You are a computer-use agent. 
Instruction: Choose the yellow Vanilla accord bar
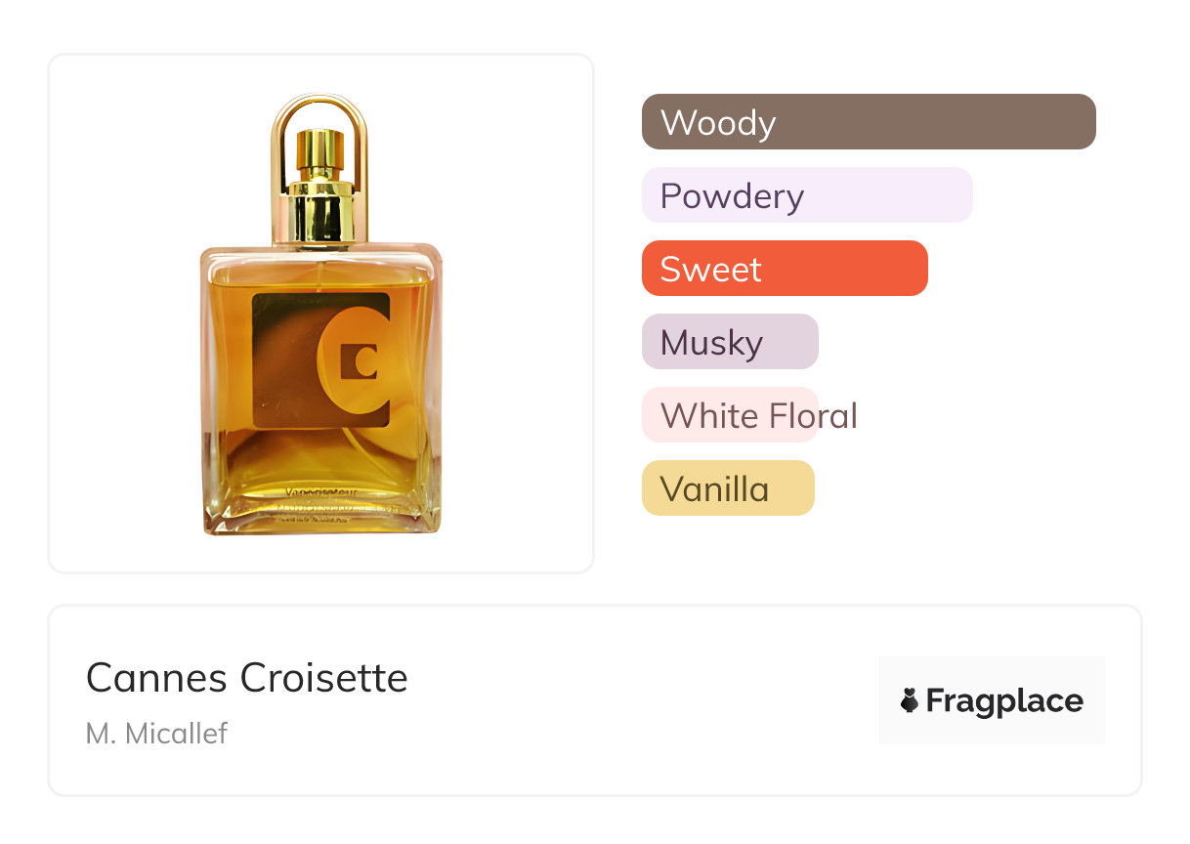coord(728,488)
